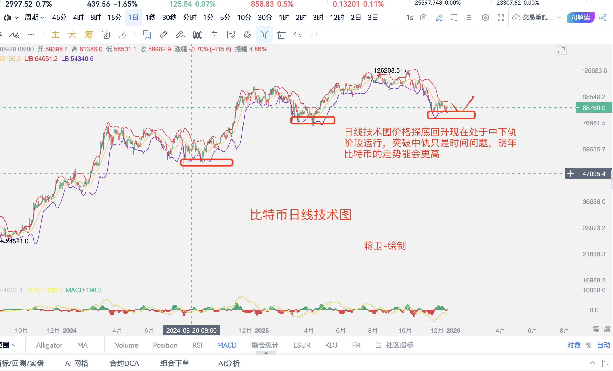Click the 47095.4 crosshair price plus marker

(x=570, y=173)
